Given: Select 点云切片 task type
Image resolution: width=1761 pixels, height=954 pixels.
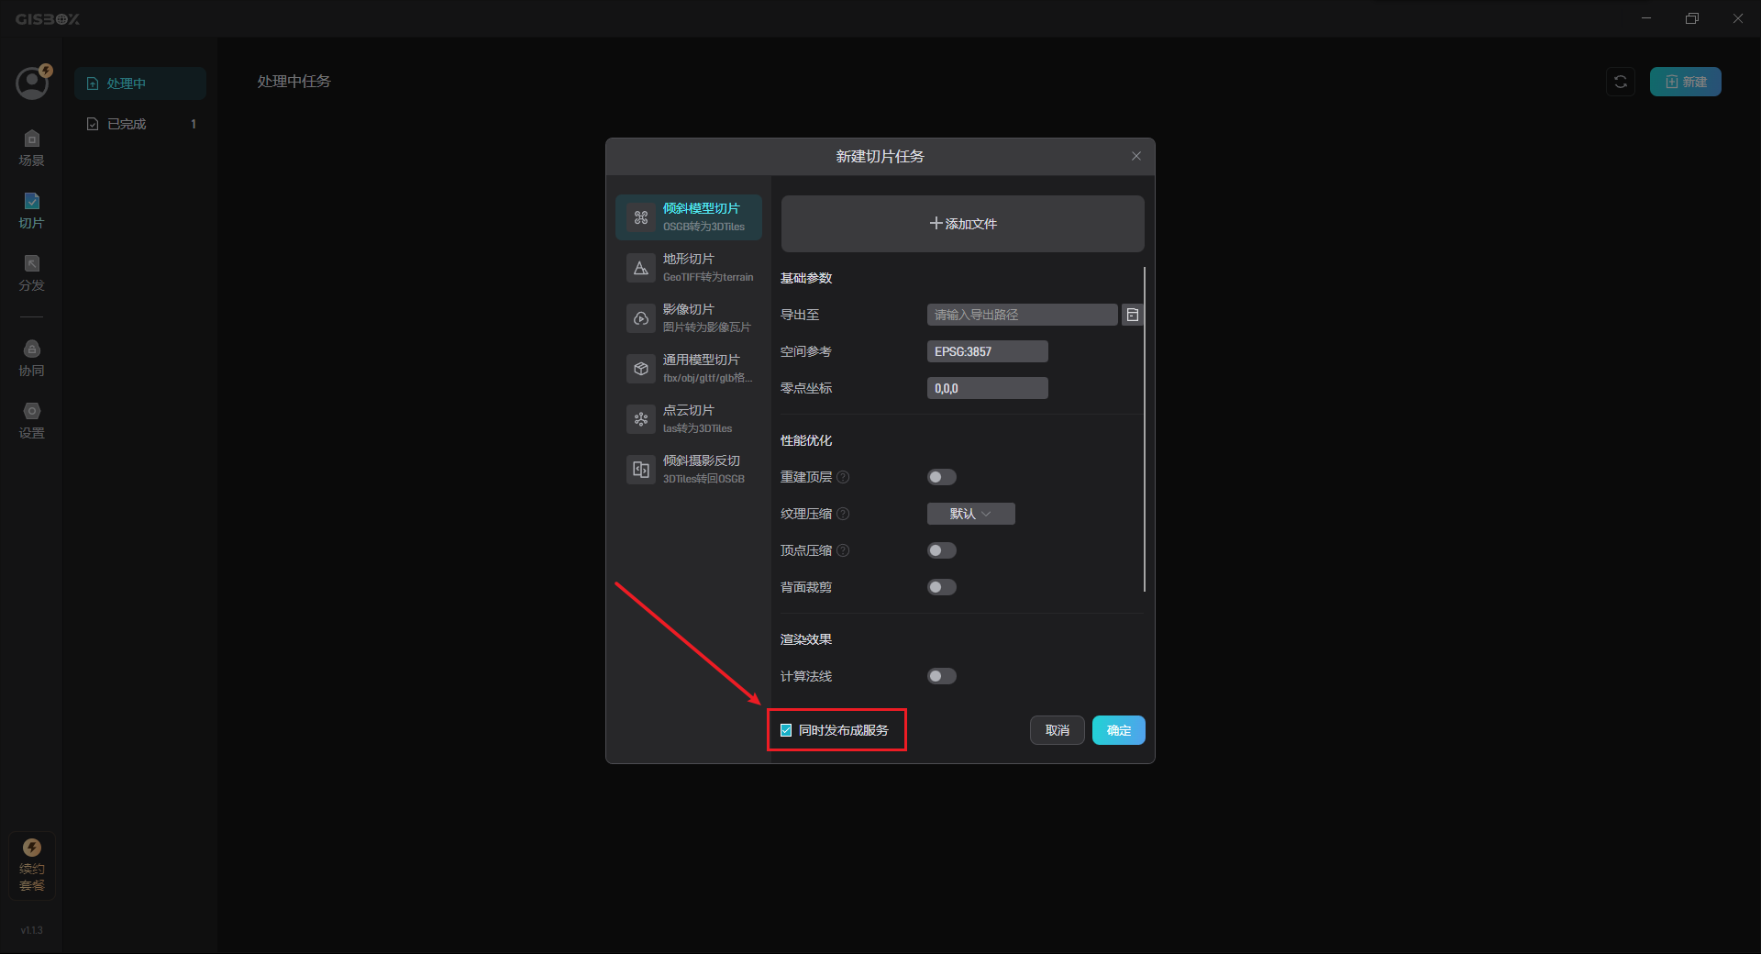Looking at the screenshot, I should (x=689, y=419).
